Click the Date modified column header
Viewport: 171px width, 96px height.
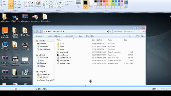coord(97,40)
